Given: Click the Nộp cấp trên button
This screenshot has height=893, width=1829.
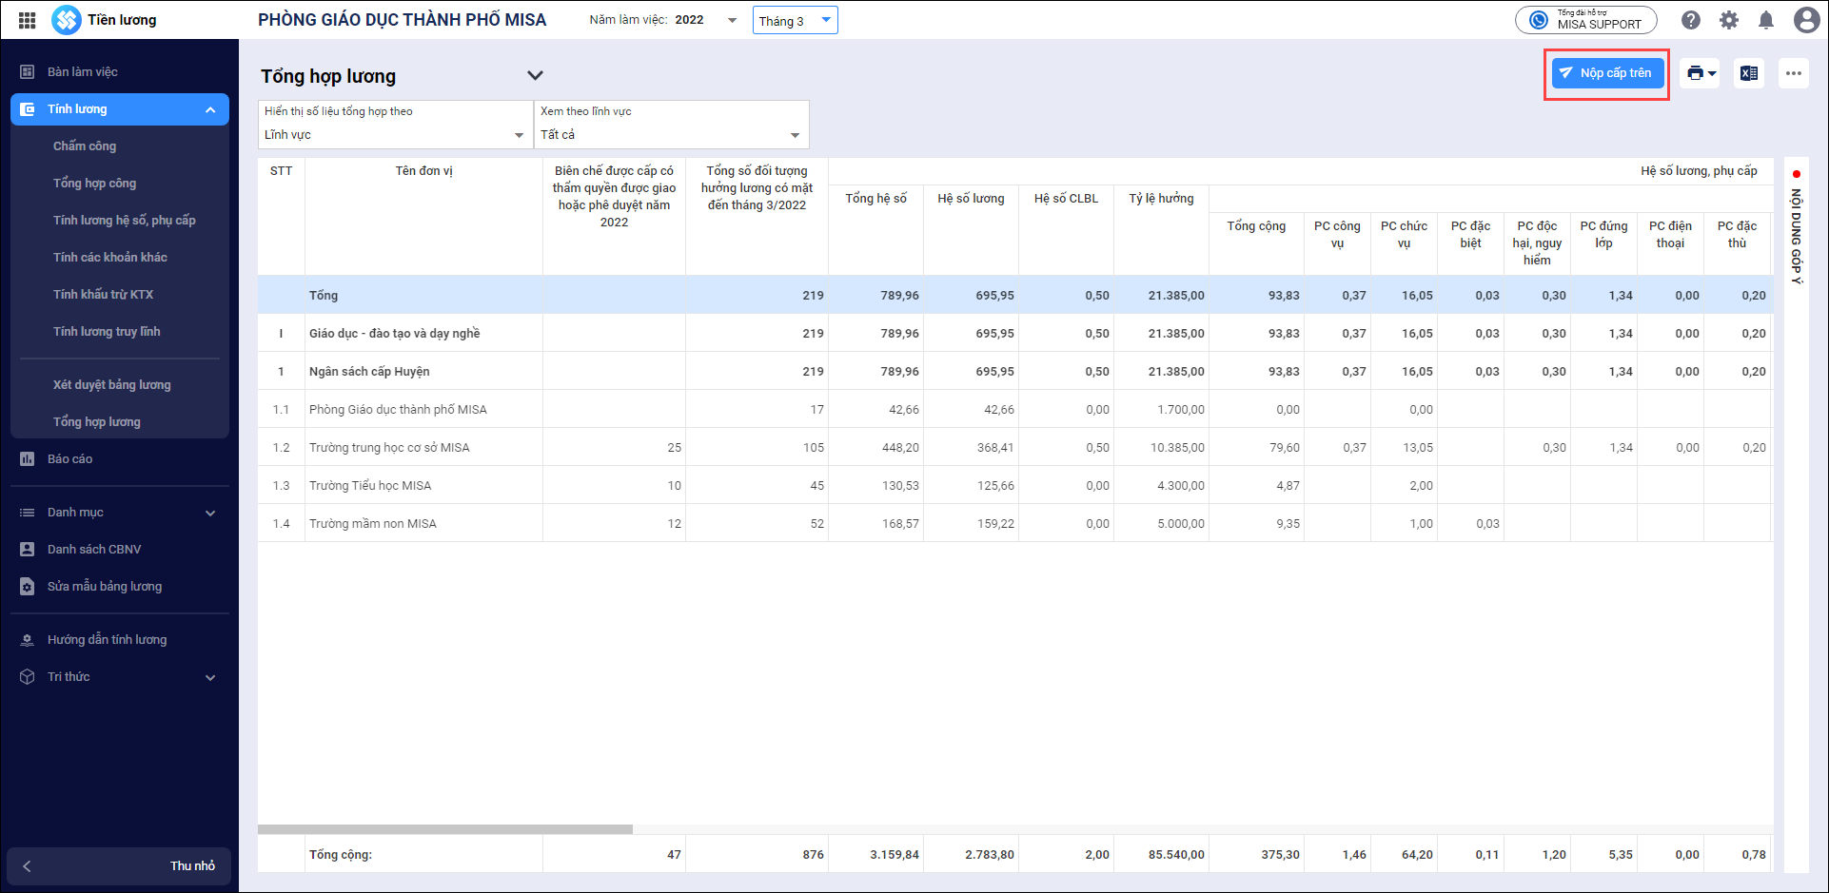Looking at the screenshot, I should [1607, 73].
